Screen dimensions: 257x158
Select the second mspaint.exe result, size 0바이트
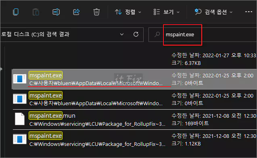pyautogui.click(x=134, y=99)
